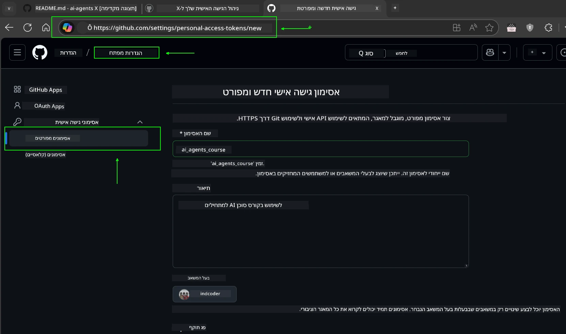Click the GitHub Octocat logo
The height and width of the screenshot is (334, 566).
[x=40, y=53]
